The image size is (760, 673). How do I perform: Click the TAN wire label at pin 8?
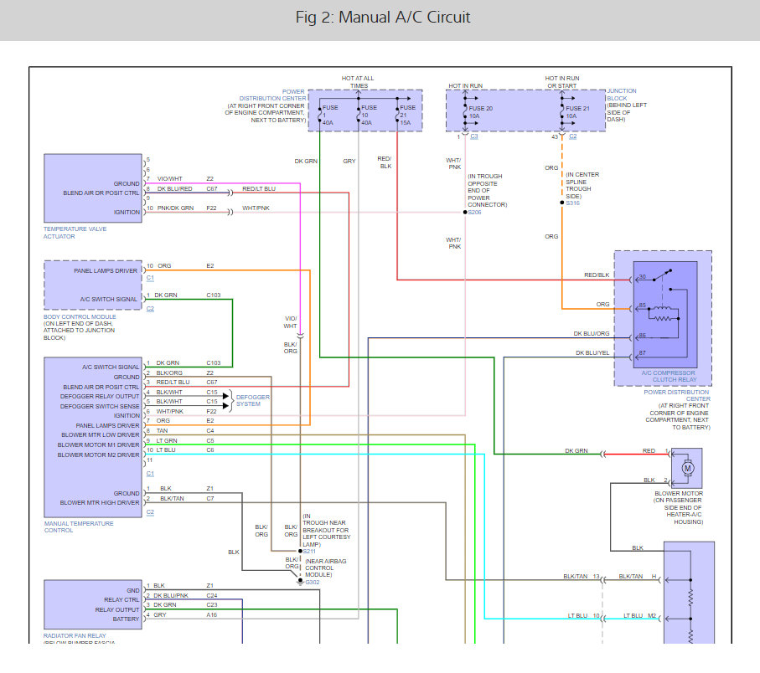click(162, 431)
